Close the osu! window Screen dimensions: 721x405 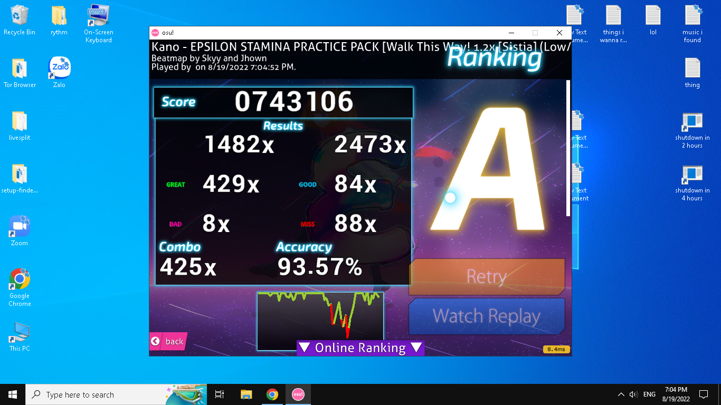pyautogui.click(x=559, y=33)
